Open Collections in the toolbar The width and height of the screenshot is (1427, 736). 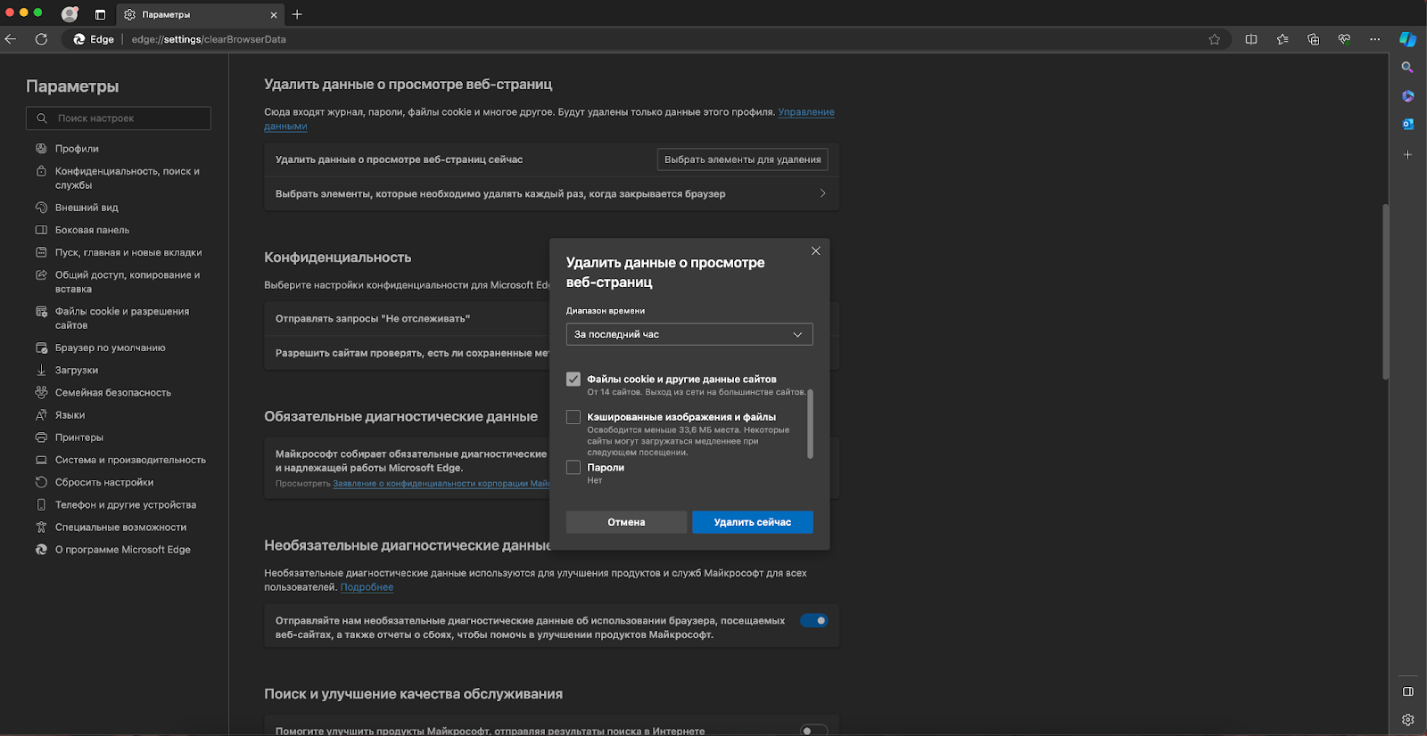[x=1313, y=39]
